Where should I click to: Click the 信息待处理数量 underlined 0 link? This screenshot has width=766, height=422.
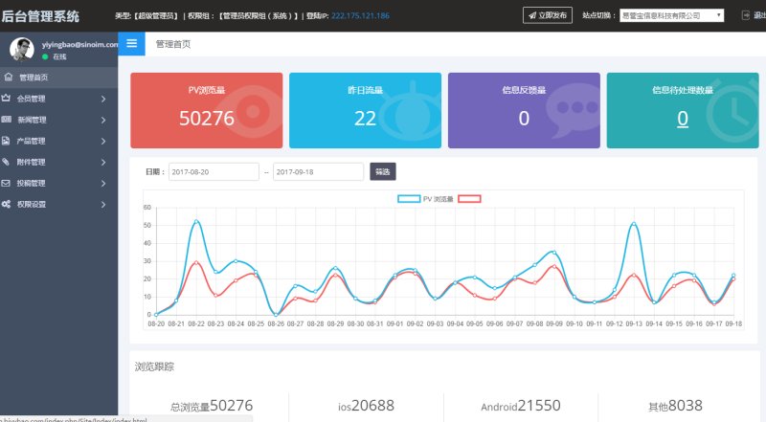click(x=683, y=119)
